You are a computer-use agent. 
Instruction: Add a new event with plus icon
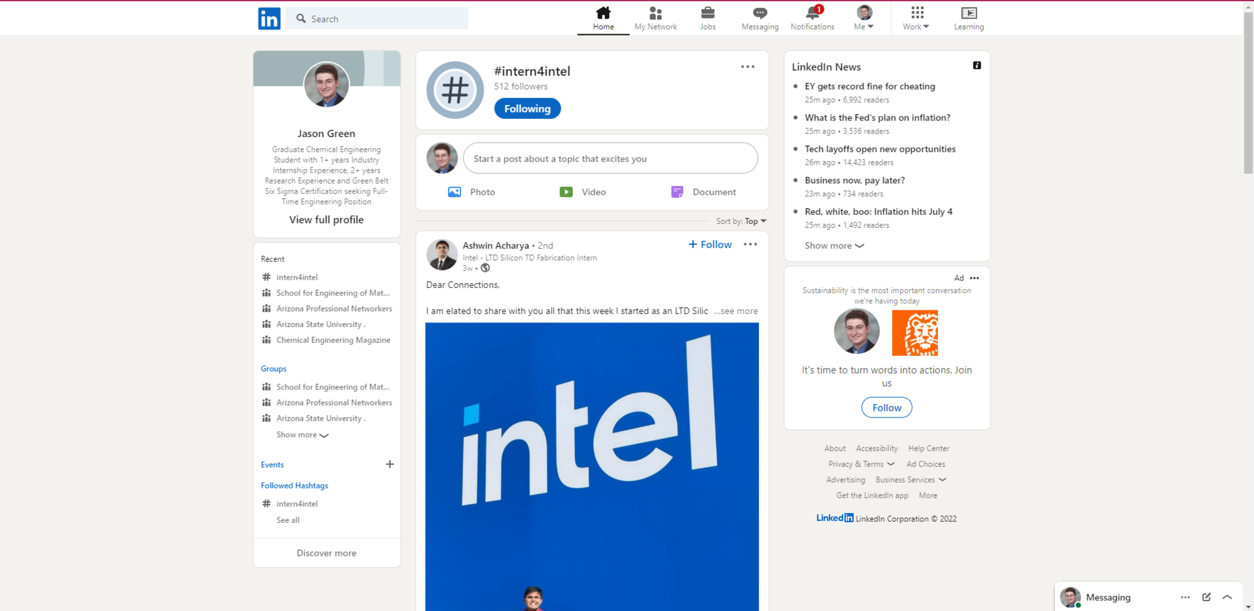[389, 464]
